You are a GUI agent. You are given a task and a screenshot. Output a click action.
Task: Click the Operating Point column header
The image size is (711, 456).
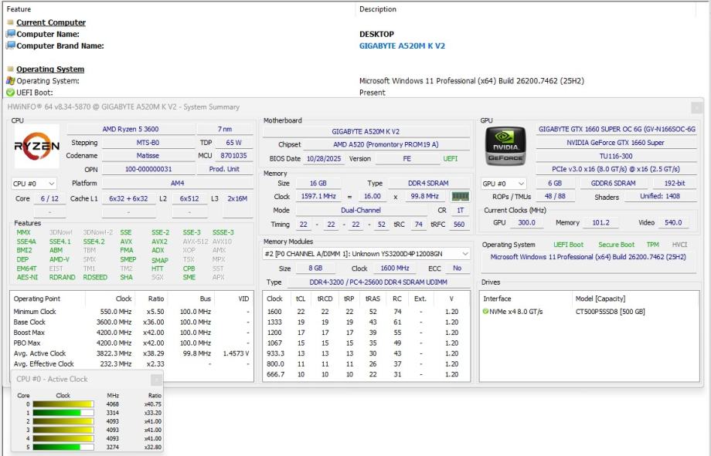click(x=37, y=299)
